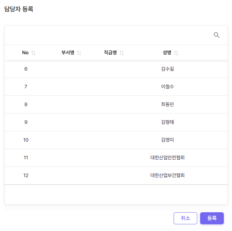Choose the 최동민 row
This screenshot has height=231, width=232.
pos(167,104)
